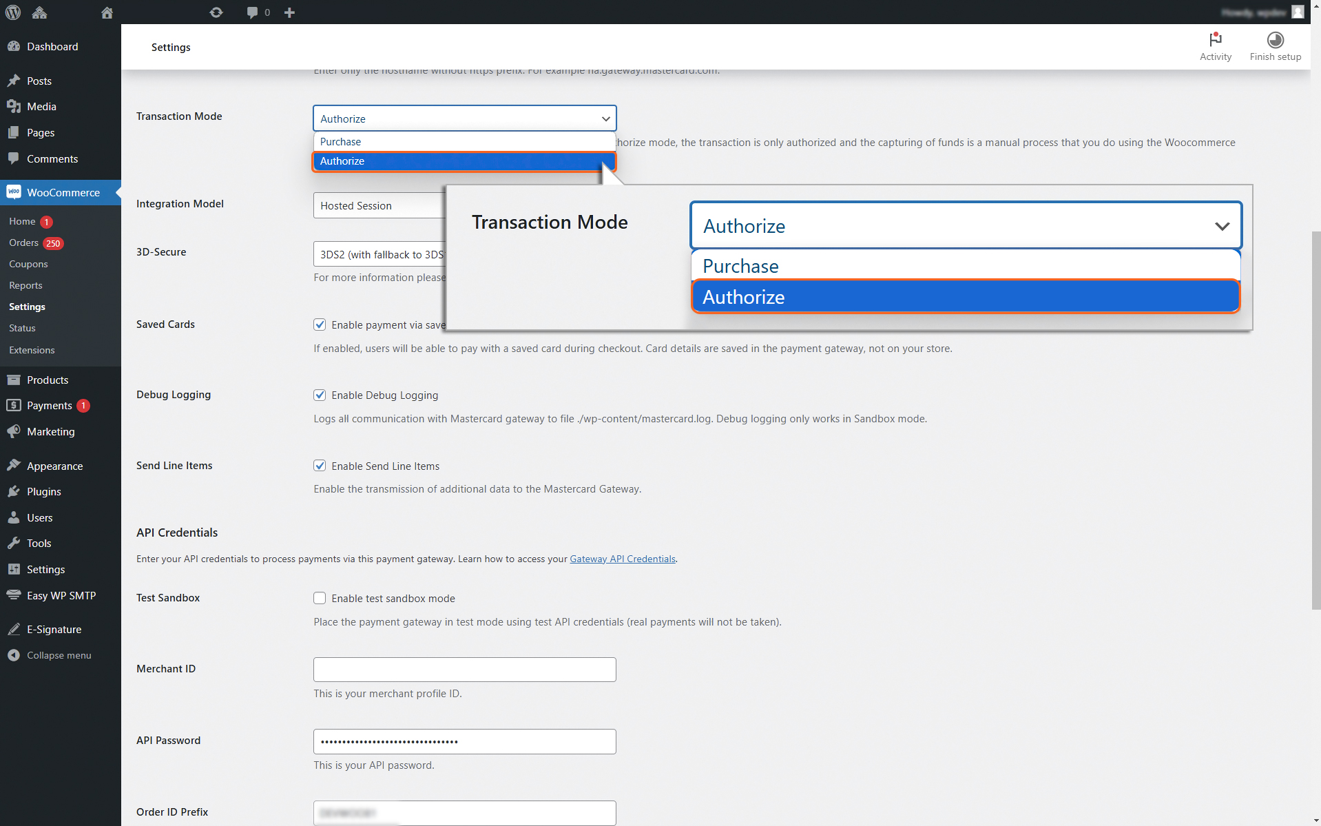Viewport: 1321px width, 826px height.
Task: Click the Easy WP SMTP icon
Action: coord(14,595)
